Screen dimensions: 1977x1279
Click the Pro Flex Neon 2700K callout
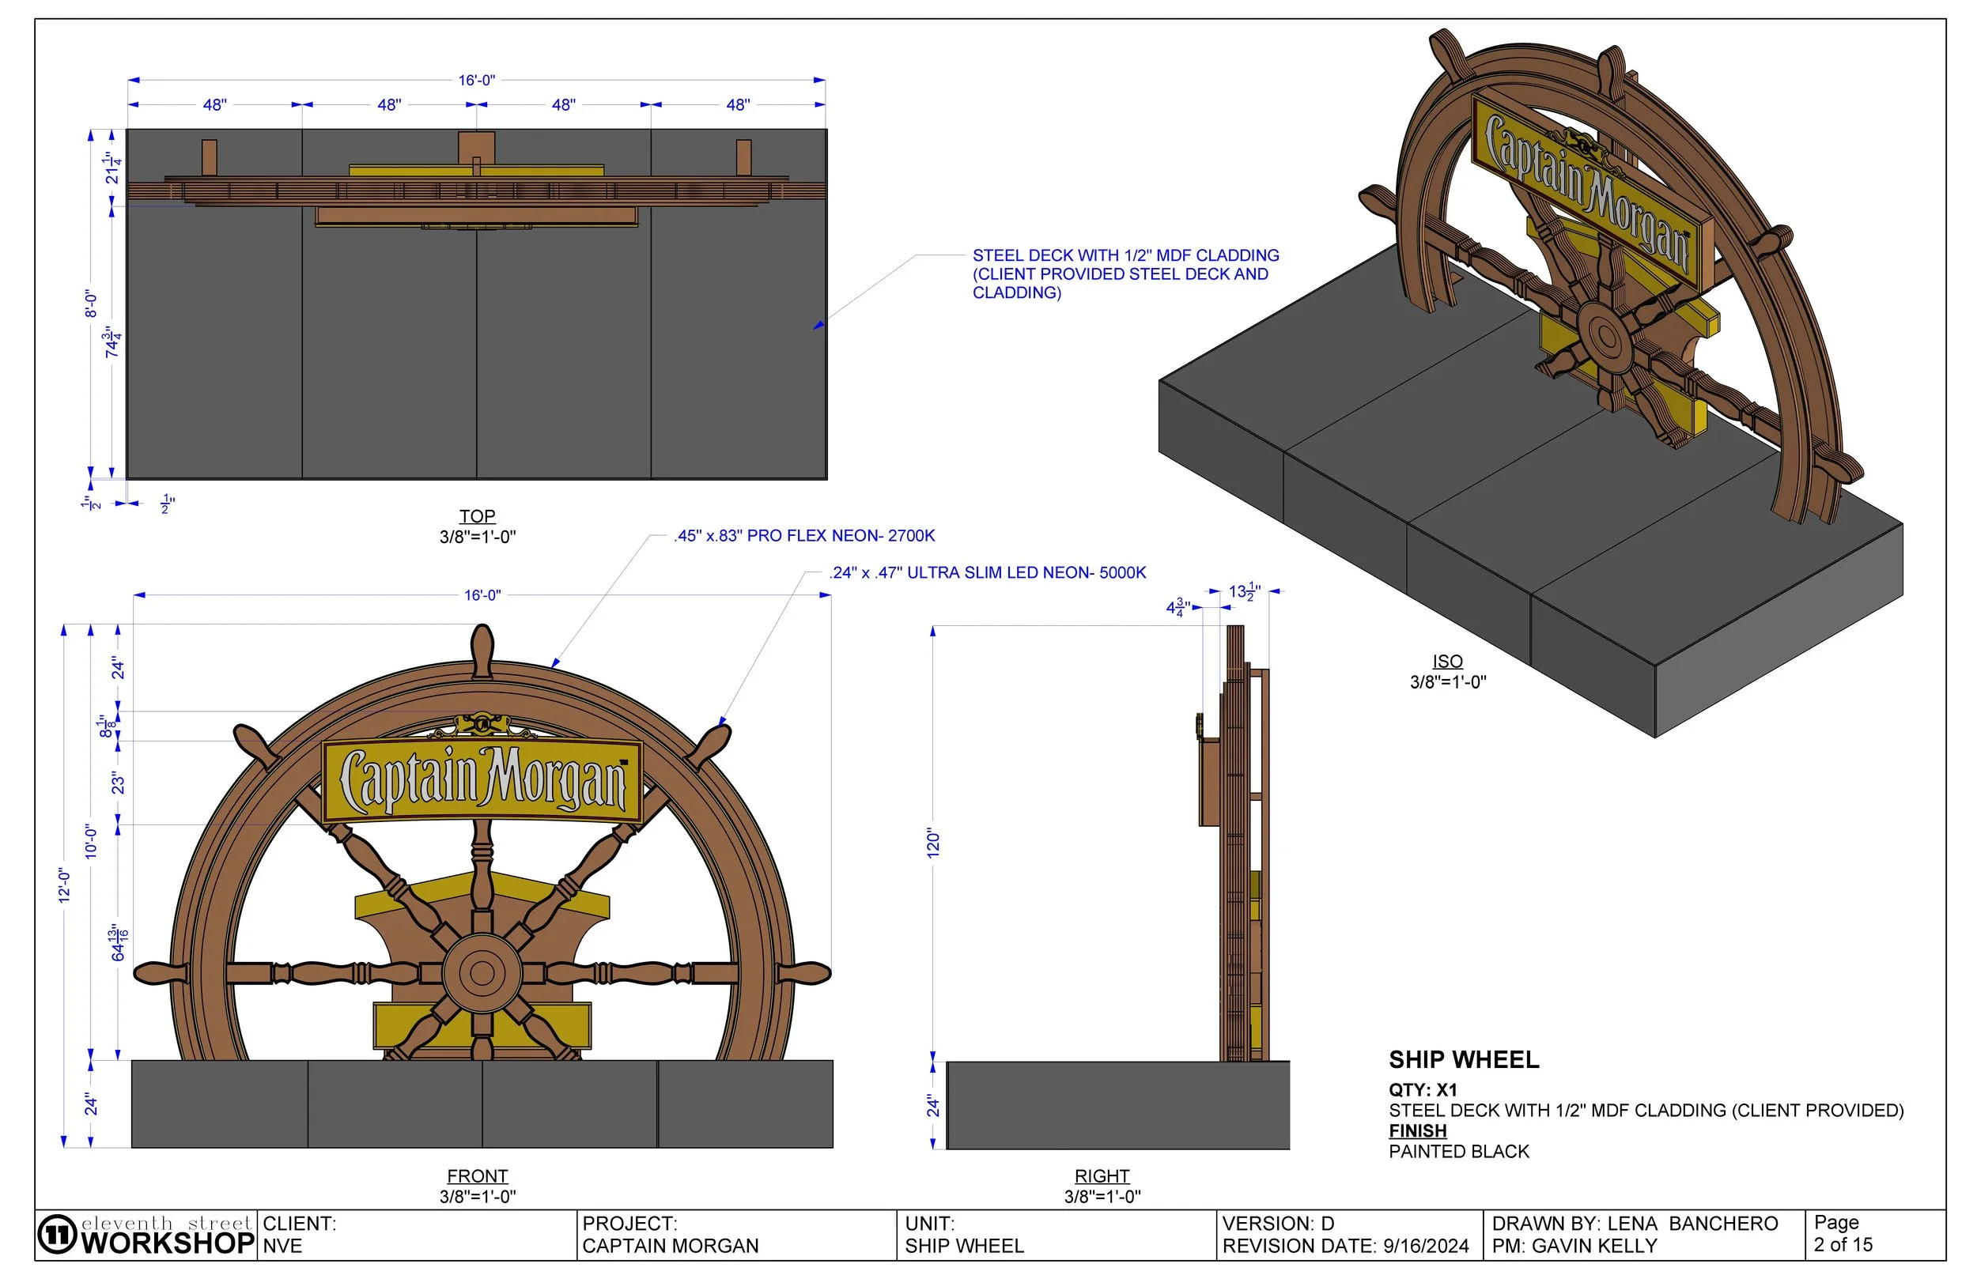point(804,536)
